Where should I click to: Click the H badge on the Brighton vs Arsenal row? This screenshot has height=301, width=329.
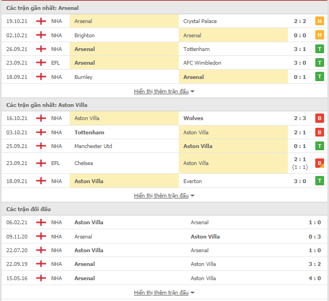pyautogui.click(x=319, y=35)
